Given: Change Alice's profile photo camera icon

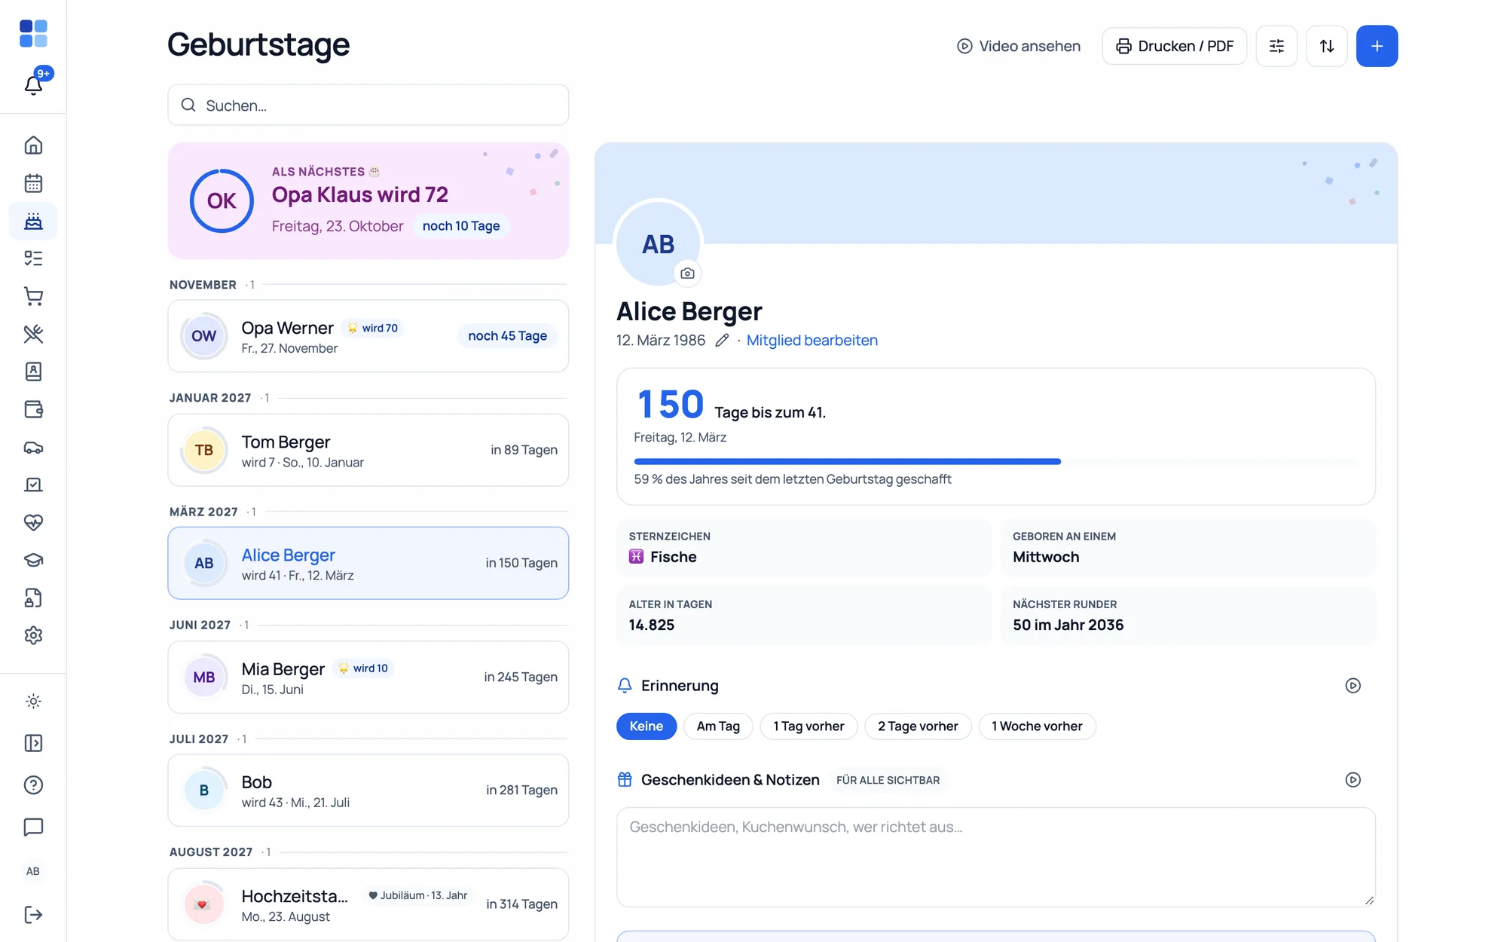Looking at the screenshot, I should coord(687,274).
